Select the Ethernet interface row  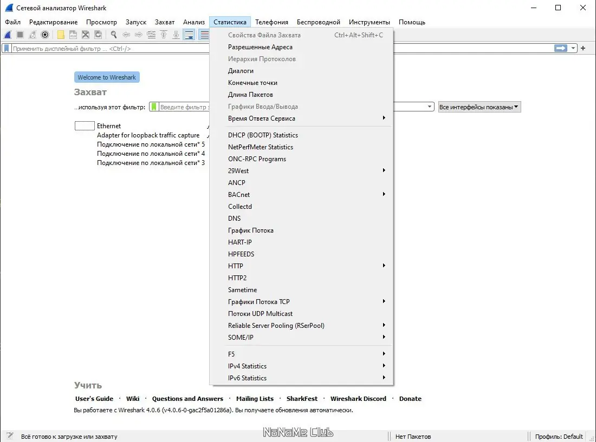pos(141,126)
